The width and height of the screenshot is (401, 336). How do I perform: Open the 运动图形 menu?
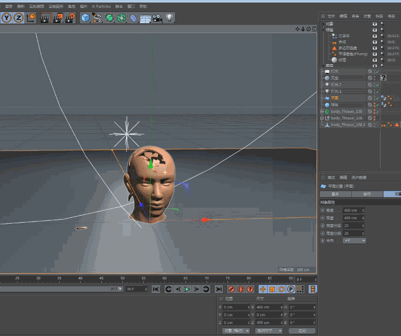tap(56, 7)
